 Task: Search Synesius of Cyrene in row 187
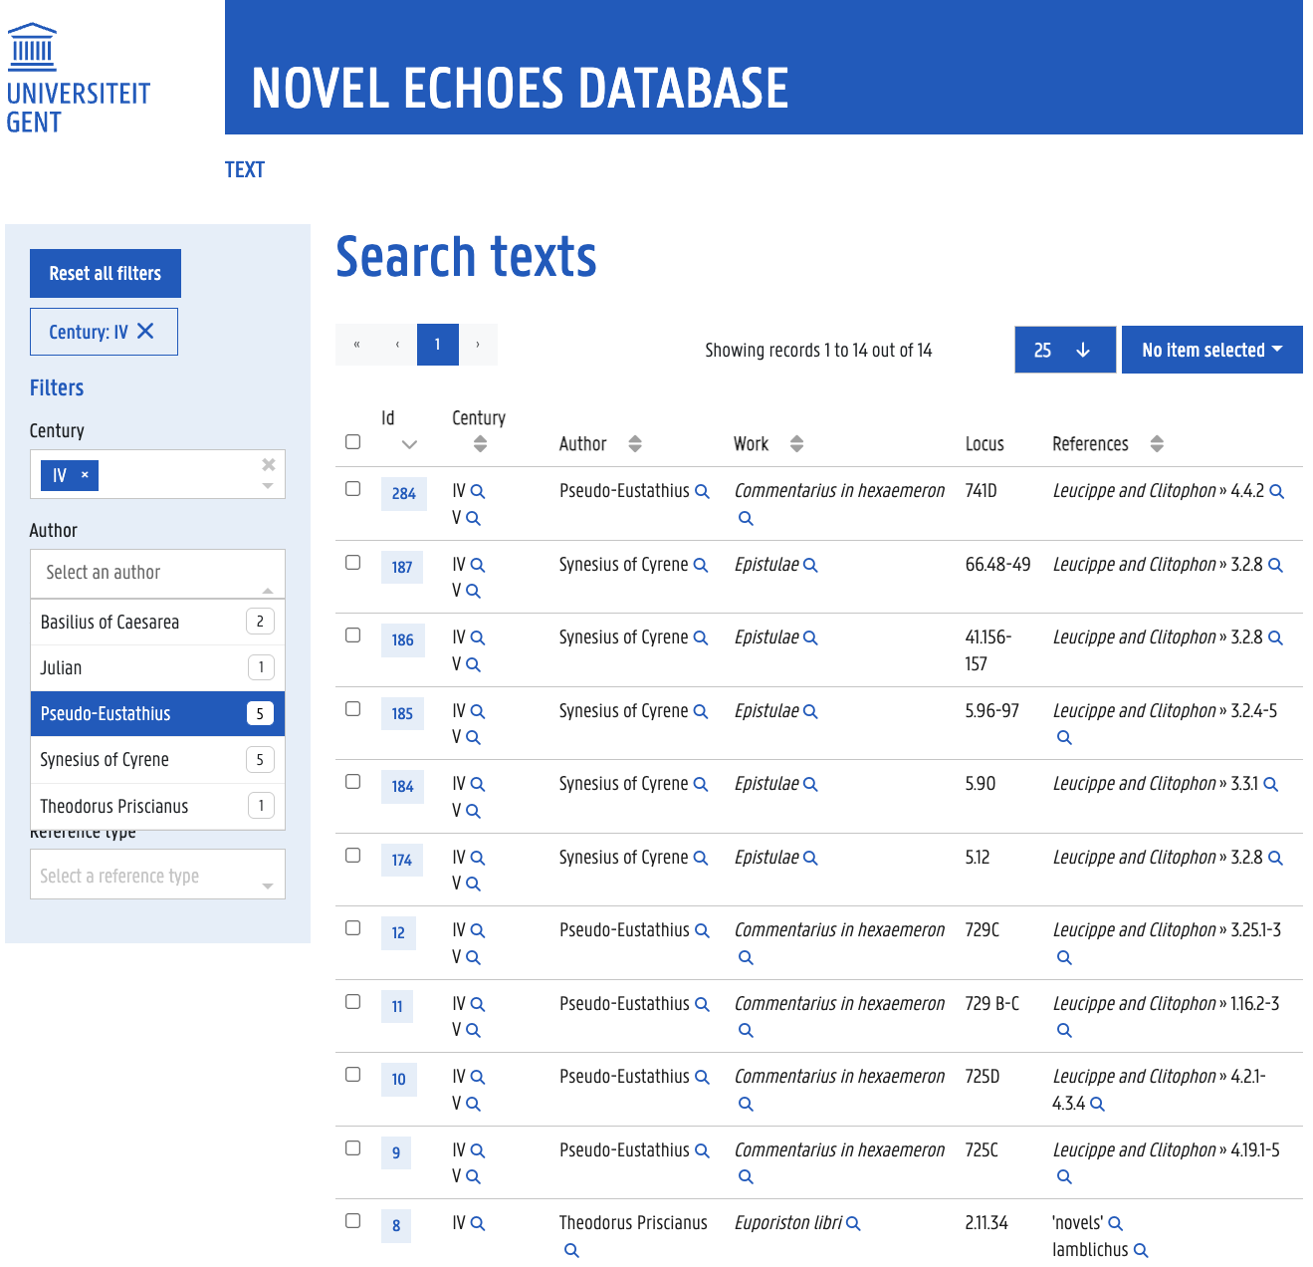pos(701,565)
